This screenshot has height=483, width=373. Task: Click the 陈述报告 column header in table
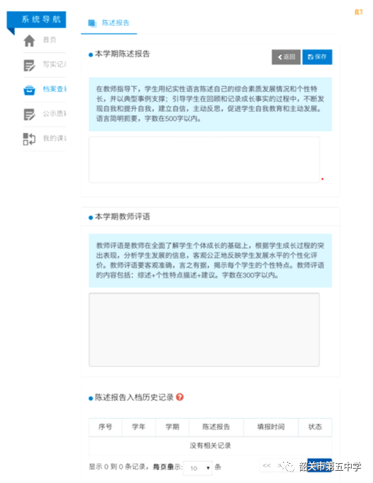coord(217,427)
